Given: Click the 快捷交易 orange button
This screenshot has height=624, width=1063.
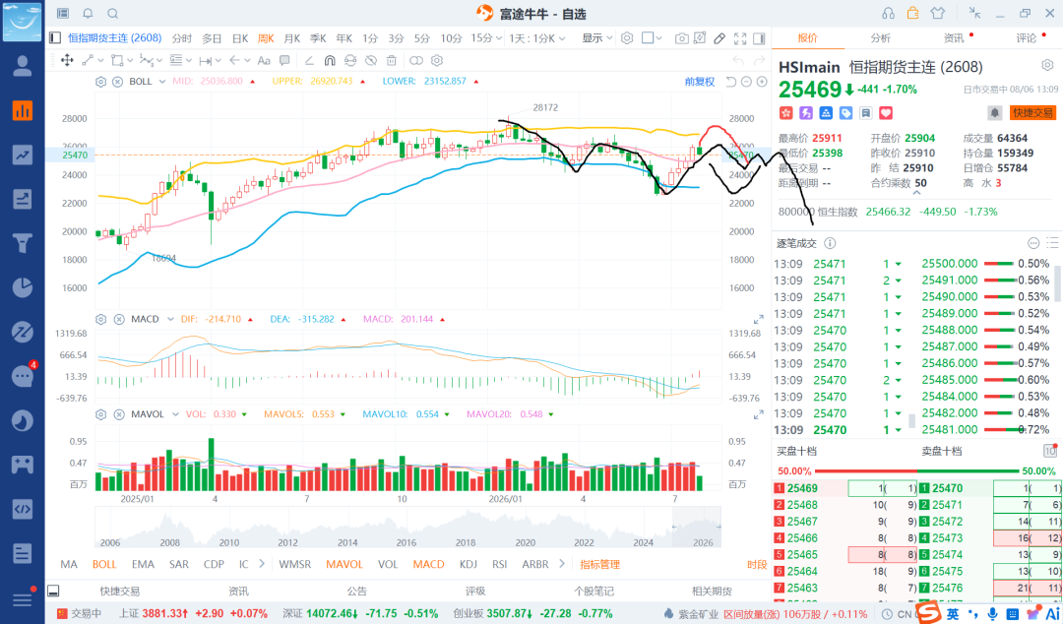Looking at the screenshot, I should (1033, 112).
